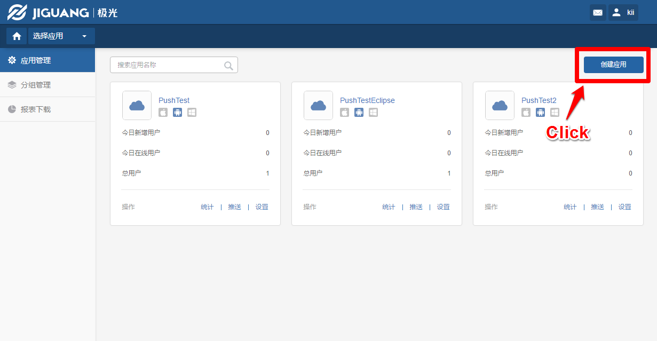Click the Apple platform icon for PushTestEclipse
The width and height of the screenshot is (657, 341).
(x=344, y=113)
